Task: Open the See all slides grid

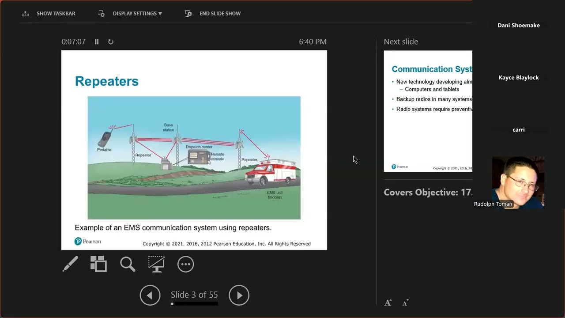Action: pos(98,264)
